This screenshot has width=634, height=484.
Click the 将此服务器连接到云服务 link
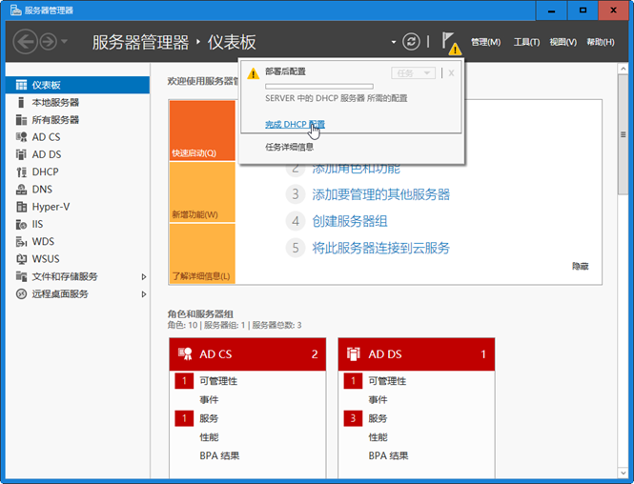coord(380,248)
